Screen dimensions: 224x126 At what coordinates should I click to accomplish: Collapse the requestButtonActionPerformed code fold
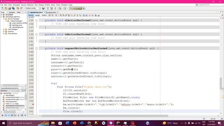tap(36, 48)
